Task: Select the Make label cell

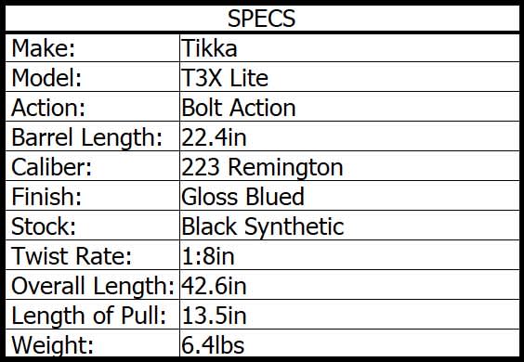Action: [x=92, y=48]
